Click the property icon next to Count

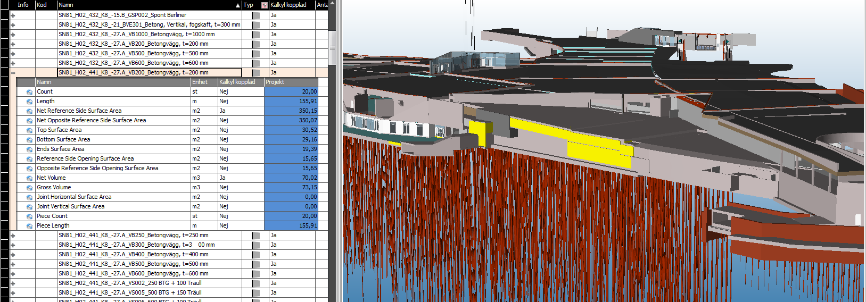tap(29, 92)
